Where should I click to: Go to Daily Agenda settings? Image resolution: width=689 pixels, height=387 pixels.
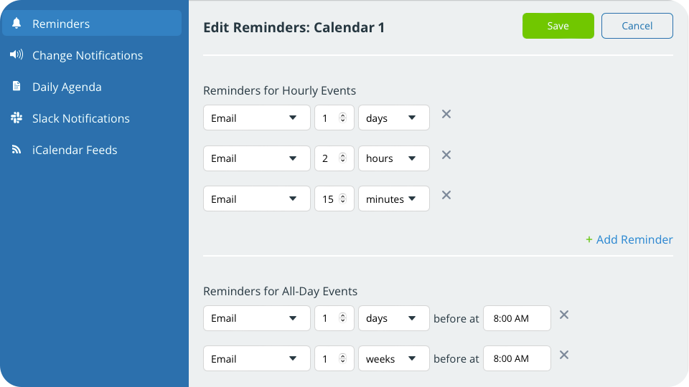pyautogui.click(x=67, y=87)
